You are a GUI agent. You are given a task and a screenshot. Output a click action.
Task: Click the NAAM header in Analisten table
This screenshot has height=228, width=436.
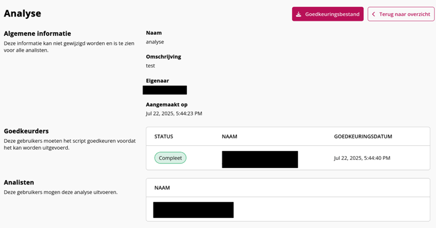coord(162,188)
